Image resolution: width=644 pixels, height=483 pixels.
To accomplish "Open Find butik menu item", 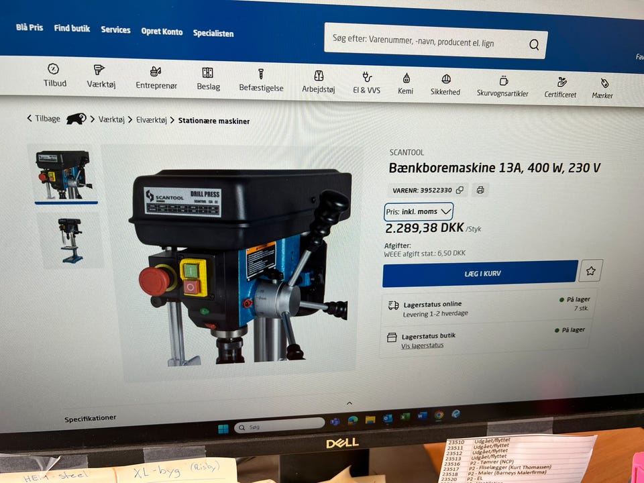I will tap(72, 28).
